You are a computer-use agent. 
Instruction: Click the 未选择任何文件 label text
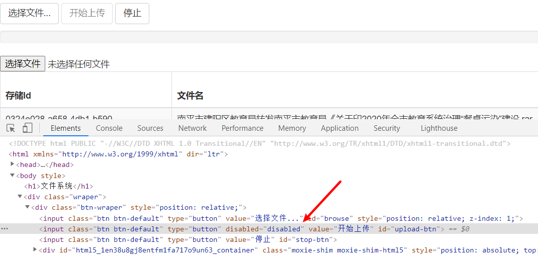tap(78, 64)
